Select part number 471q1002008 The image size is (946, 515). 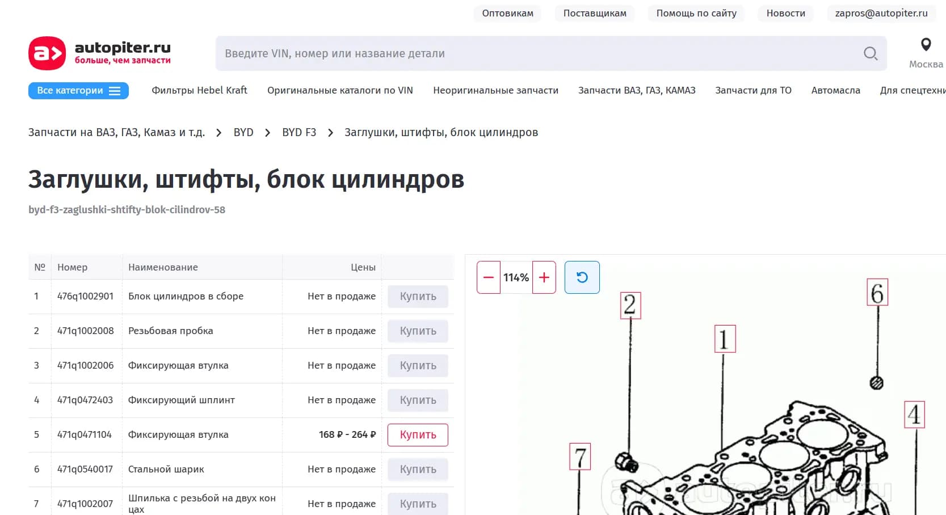tap(85, 331)
